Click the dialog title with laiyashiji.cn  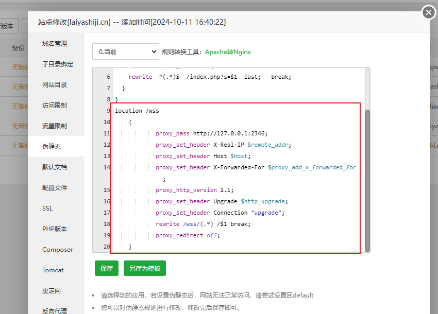tap(132, 22)
